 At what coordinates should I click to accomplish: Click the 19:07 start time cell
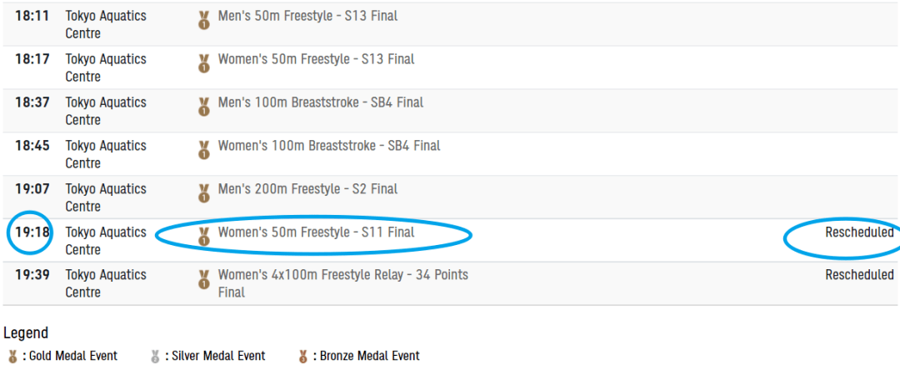coord(32,189)
